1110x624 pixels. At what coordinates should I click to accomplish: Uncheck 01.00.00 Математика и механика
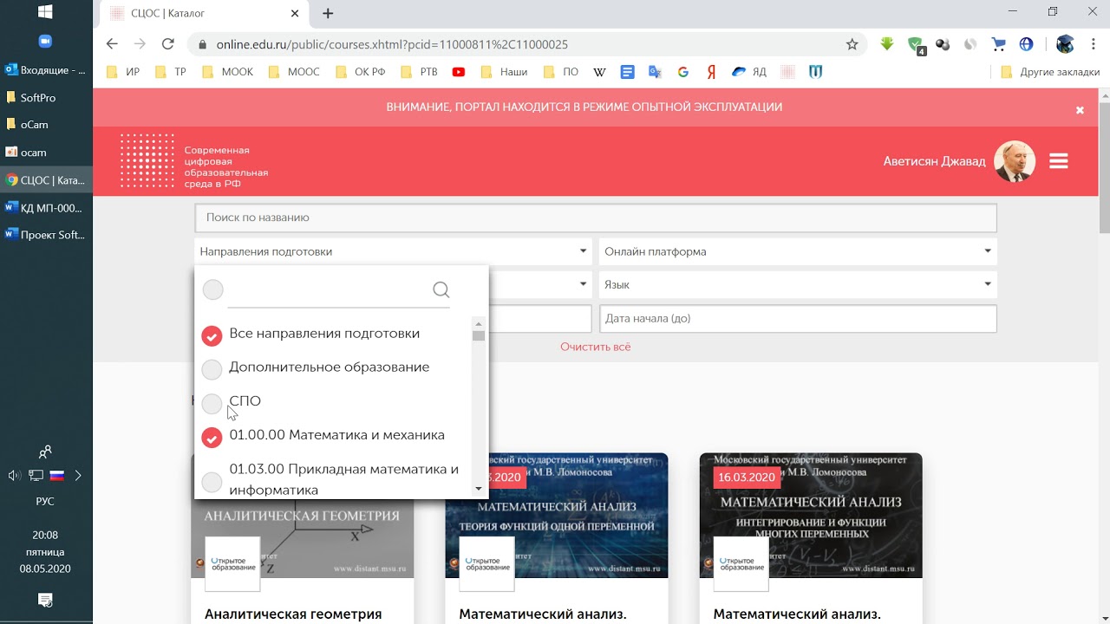pyautogui.click(x=212, y=437)
